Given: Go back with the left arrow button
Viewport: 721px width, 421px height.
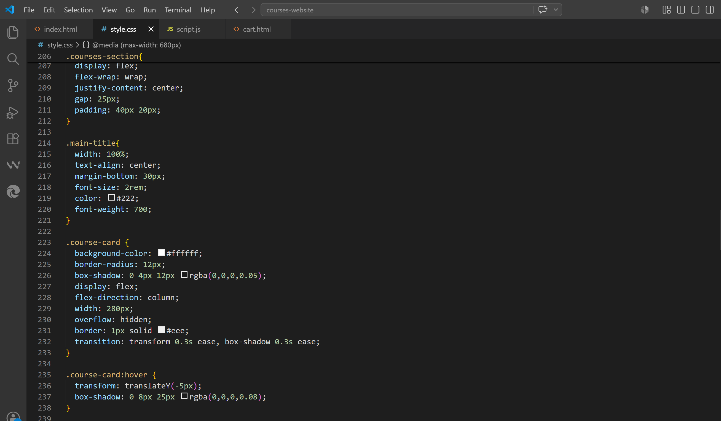Looking at the screenshot, I should (x=237, y=10).
